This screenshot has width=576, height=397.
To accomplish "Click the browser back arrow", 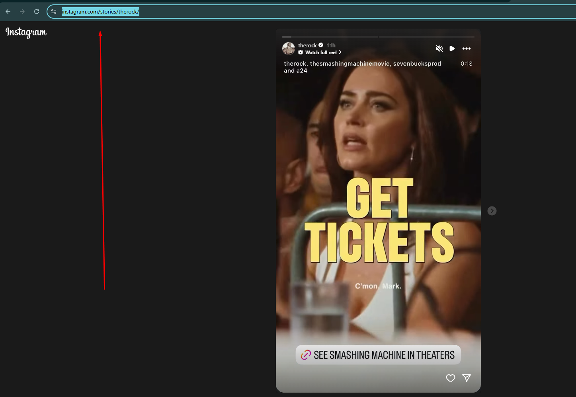I will pyautogui.click(x=8, y=12).
